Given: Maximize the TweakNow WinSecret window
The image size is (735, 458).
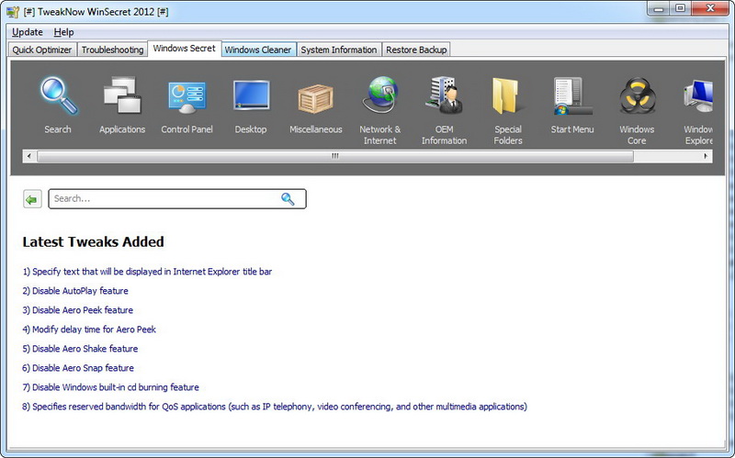Looking at the screenshot, I should pyautogui.click(x=680, y=8).
